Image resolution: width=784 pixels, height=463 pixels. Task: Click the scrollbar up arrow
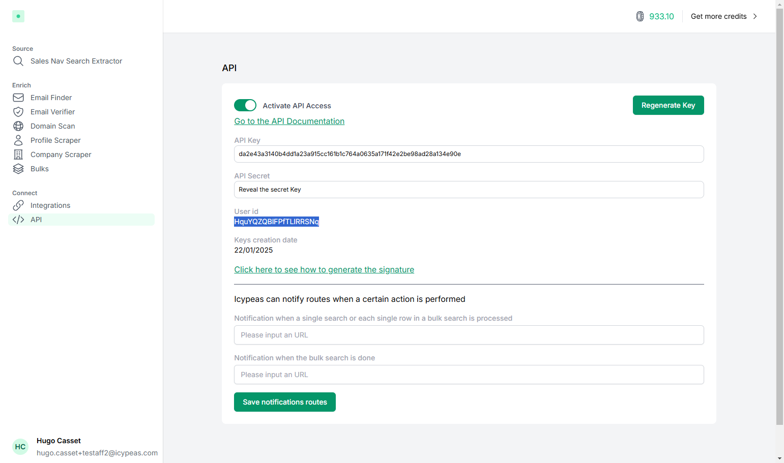coord(779,4)
